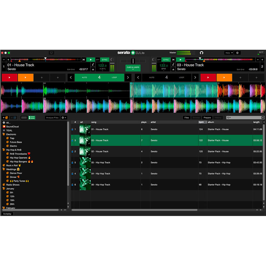This screenshot has width=266, height=266.
Task: Add a new crate
Action: click(x=5, y=118)
